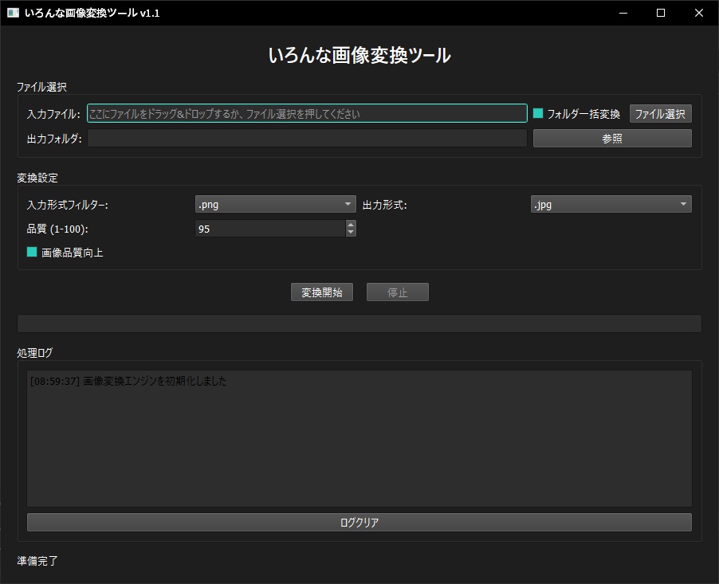Click inside the 入力ファイル drag-and-drop field

[307, 112]
